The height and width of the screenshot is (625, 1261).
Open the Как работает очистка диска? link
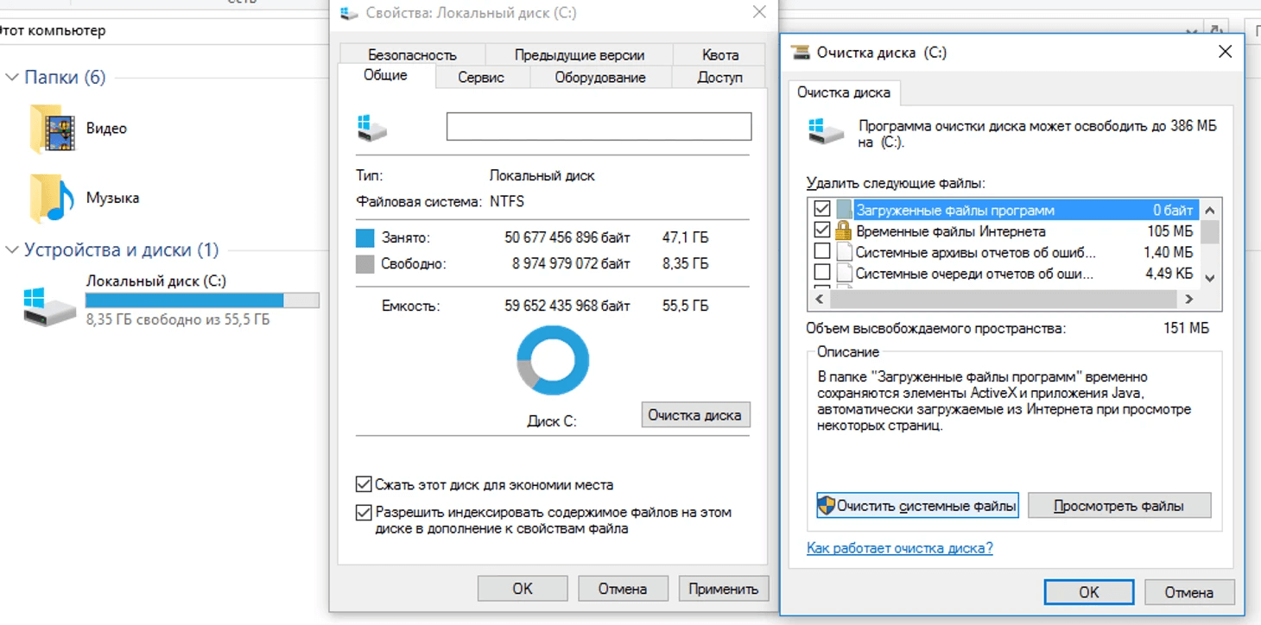[899, 548]
